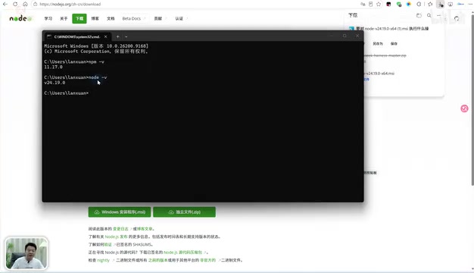The image size is (474, 273).
Task: Click the 11.17.0 output line in terminal
Action: pos(53,67)
